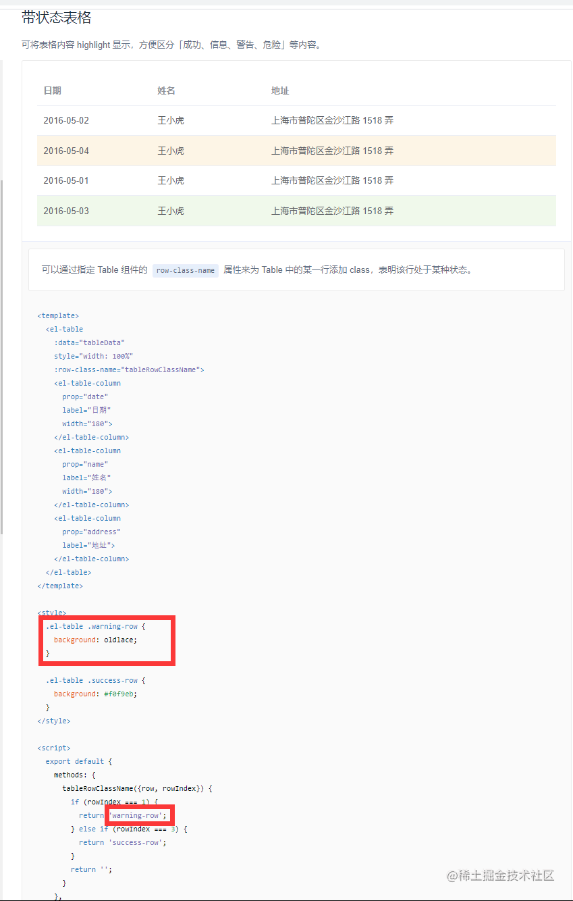Click the tableRowClassName({row, rowIndex}) line

138,788
